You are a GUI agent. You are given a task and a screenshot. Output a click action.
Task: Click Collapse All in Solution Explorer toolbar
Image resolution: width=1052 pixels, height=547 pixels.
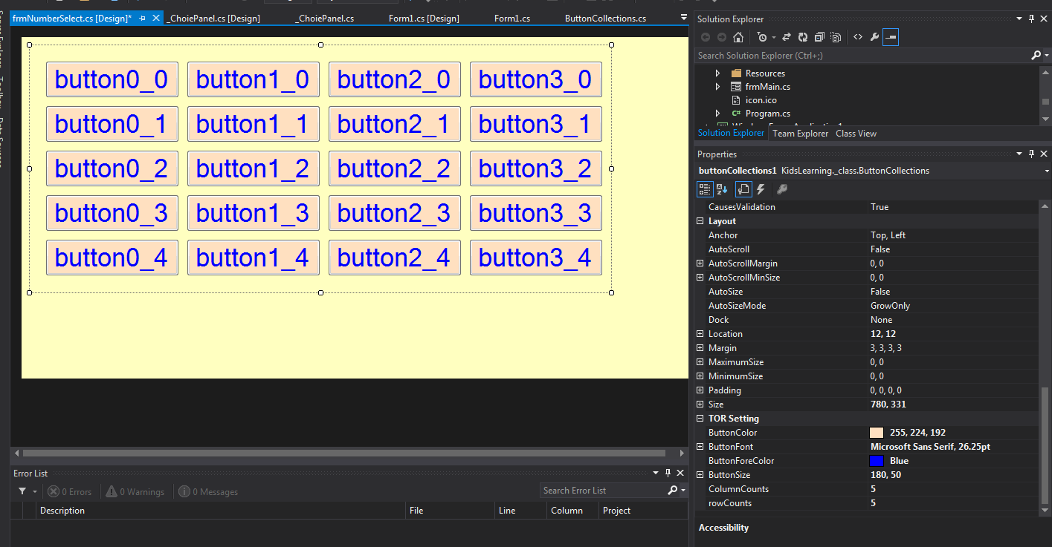[819, 37]
